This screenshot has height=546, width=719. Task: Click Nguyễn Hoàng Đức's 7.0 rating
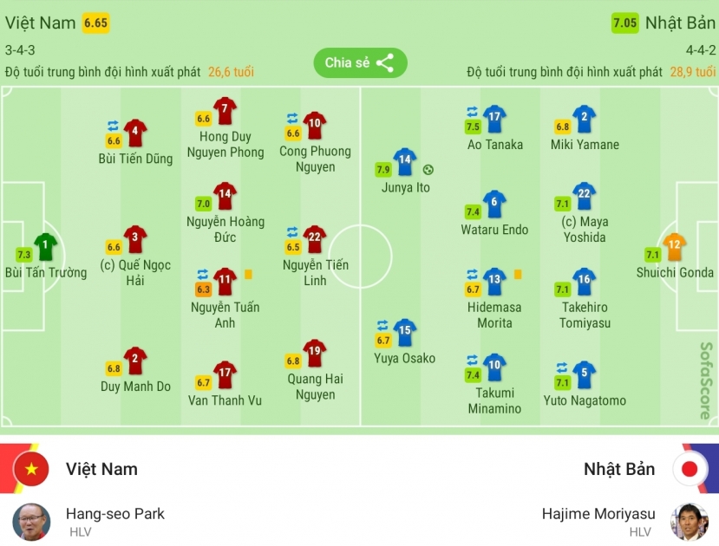click(x=203, y=204)
